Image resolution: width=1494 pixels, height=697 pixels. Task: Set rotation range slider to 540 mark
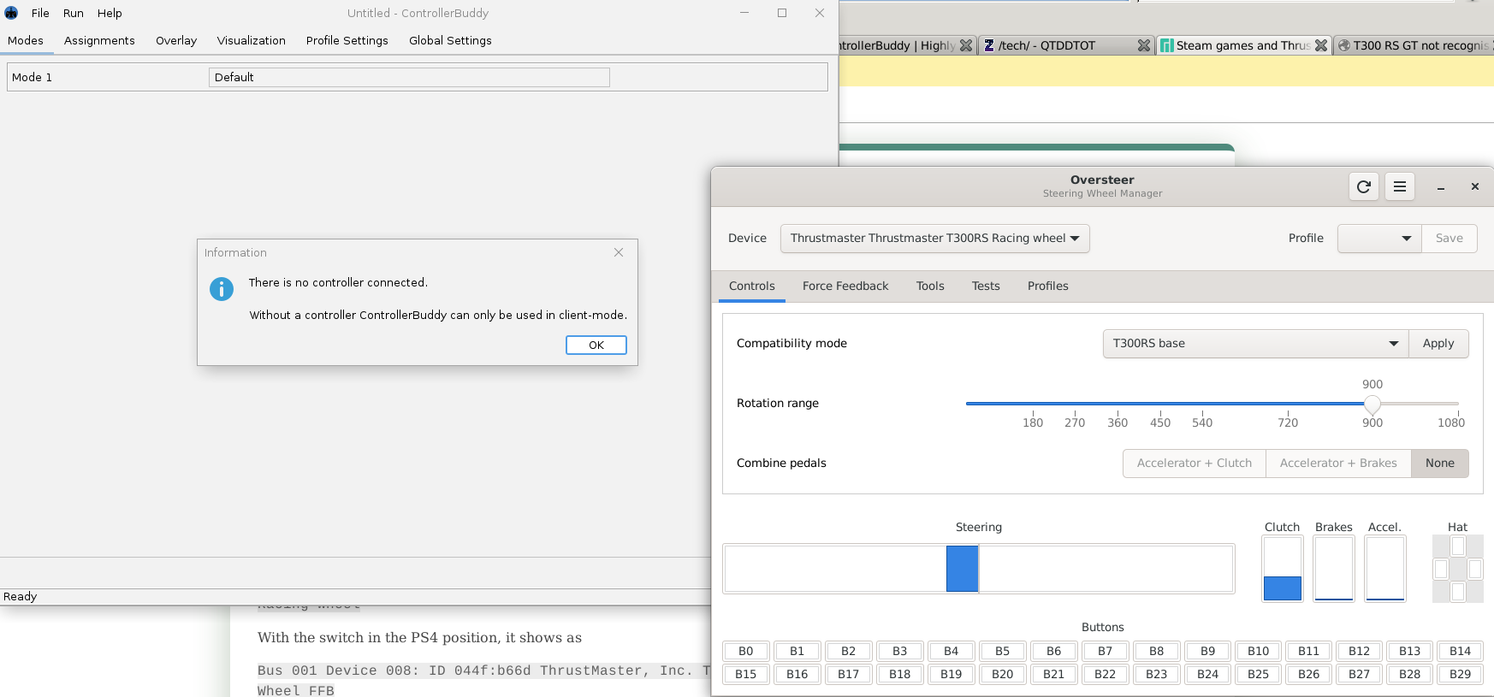(1202, 404)
